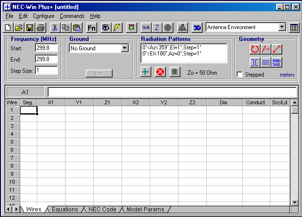Select wire row 5 header
Screen dimensions: 302x217
(x=12, y=142)
